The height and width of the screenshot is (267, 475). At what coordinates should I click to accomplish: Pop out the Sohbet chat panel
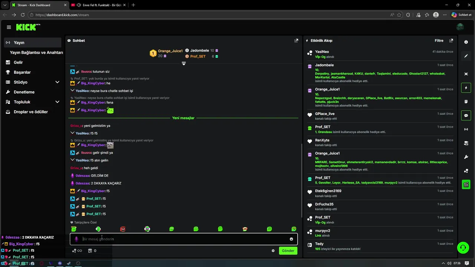(296, 40)
